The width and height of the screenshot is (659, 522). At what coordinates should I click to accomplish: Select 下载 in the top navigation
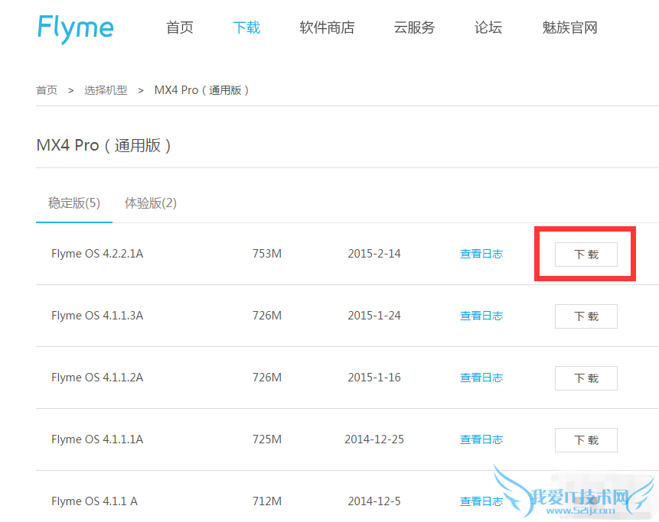246,28
